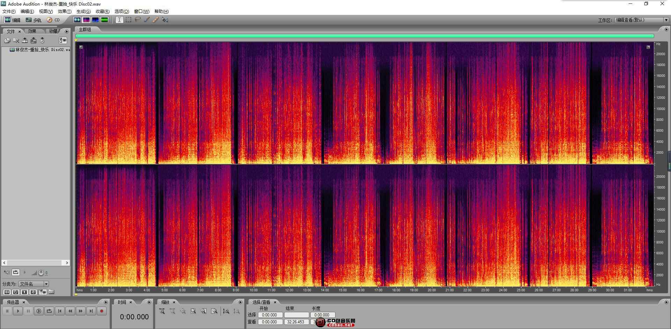The height and width of the screenshot is (329, 671).
Task: Click the Rewind transport button
Action: pyautogui.click(x=70, y=311)
